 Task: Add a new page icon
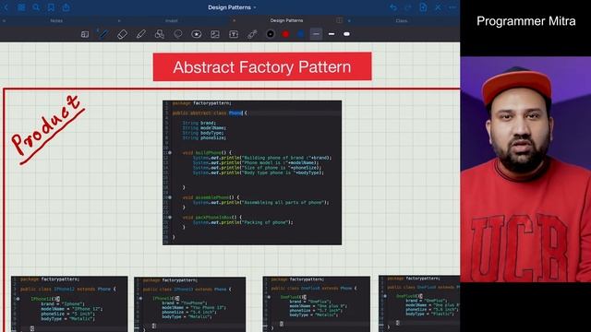pos(423,7)
